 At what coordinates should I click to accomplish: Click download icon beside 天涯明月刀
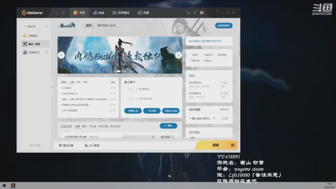pyautogui.click(x=47, y=52)
